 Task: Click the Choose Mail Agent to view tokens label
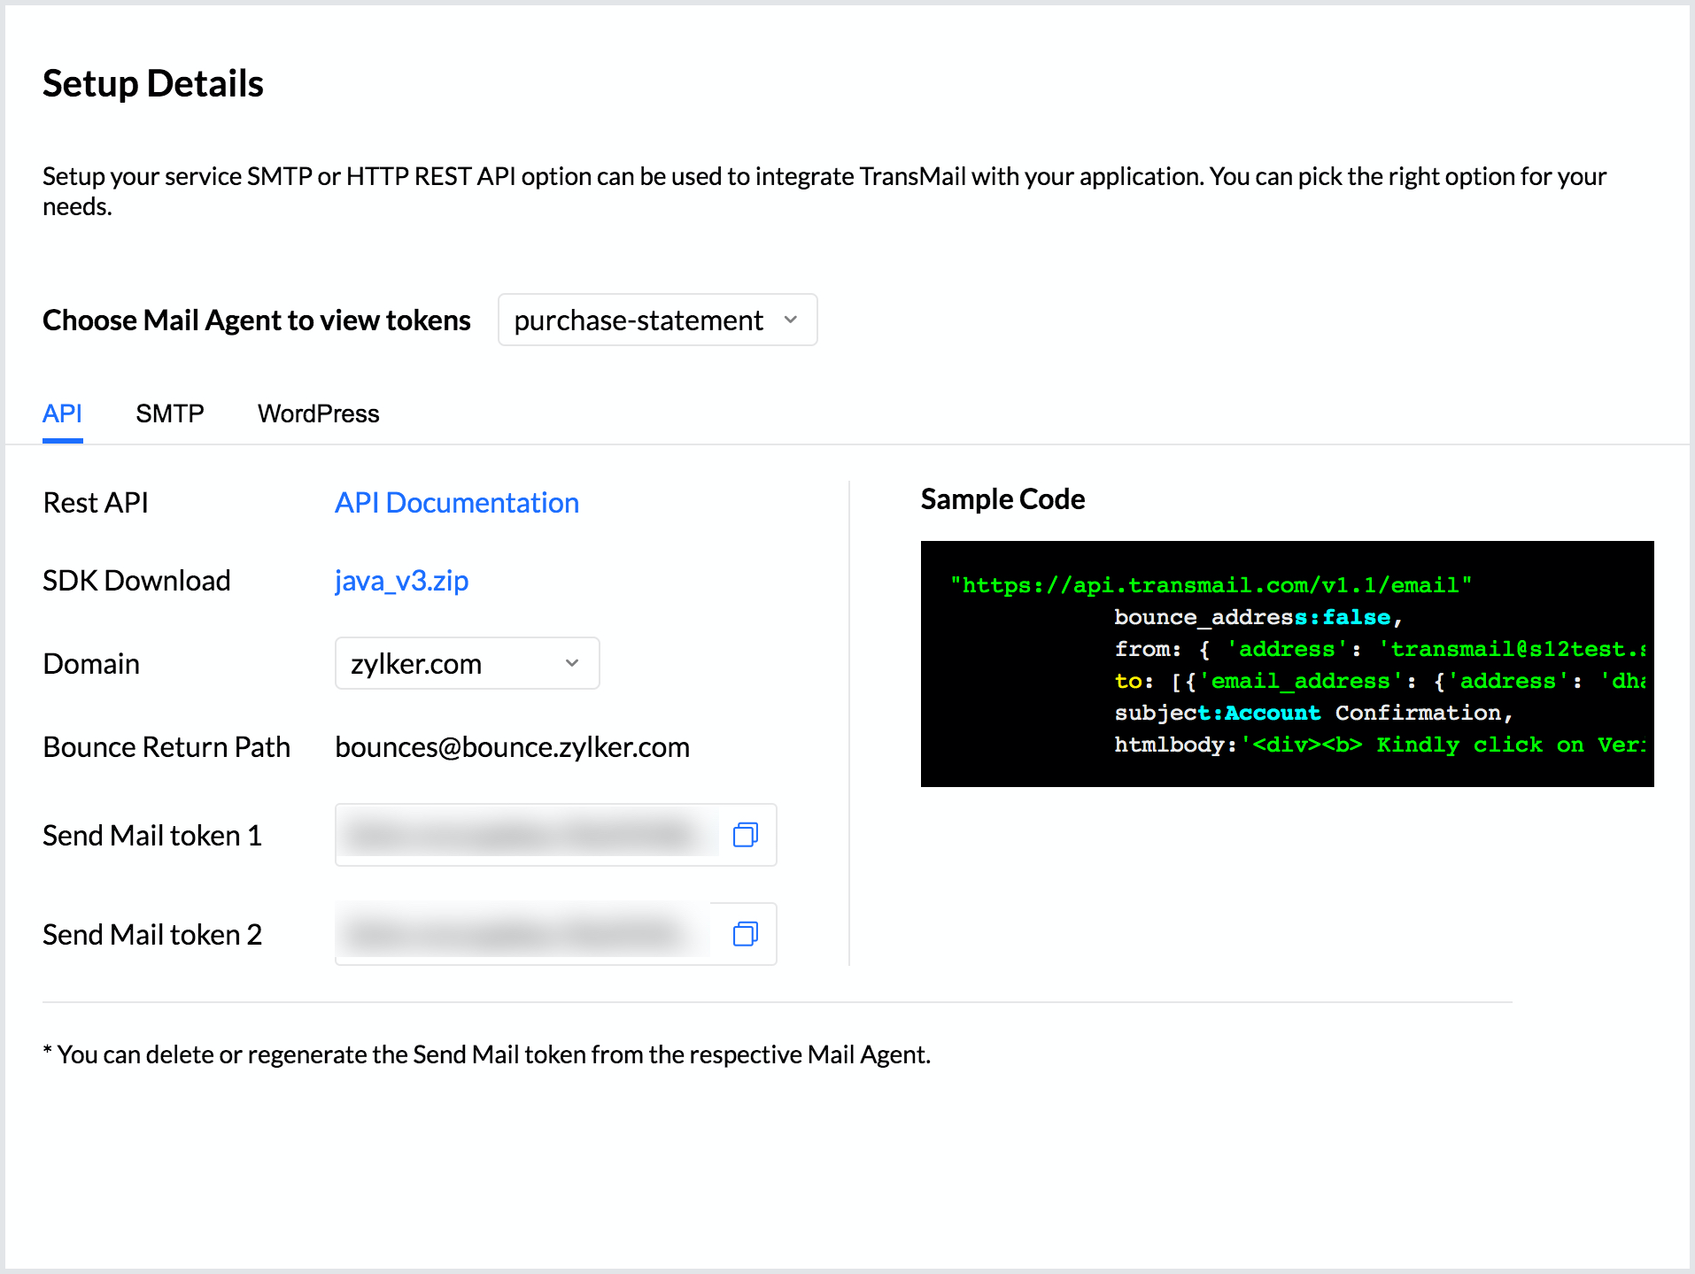tap(257, 320)
